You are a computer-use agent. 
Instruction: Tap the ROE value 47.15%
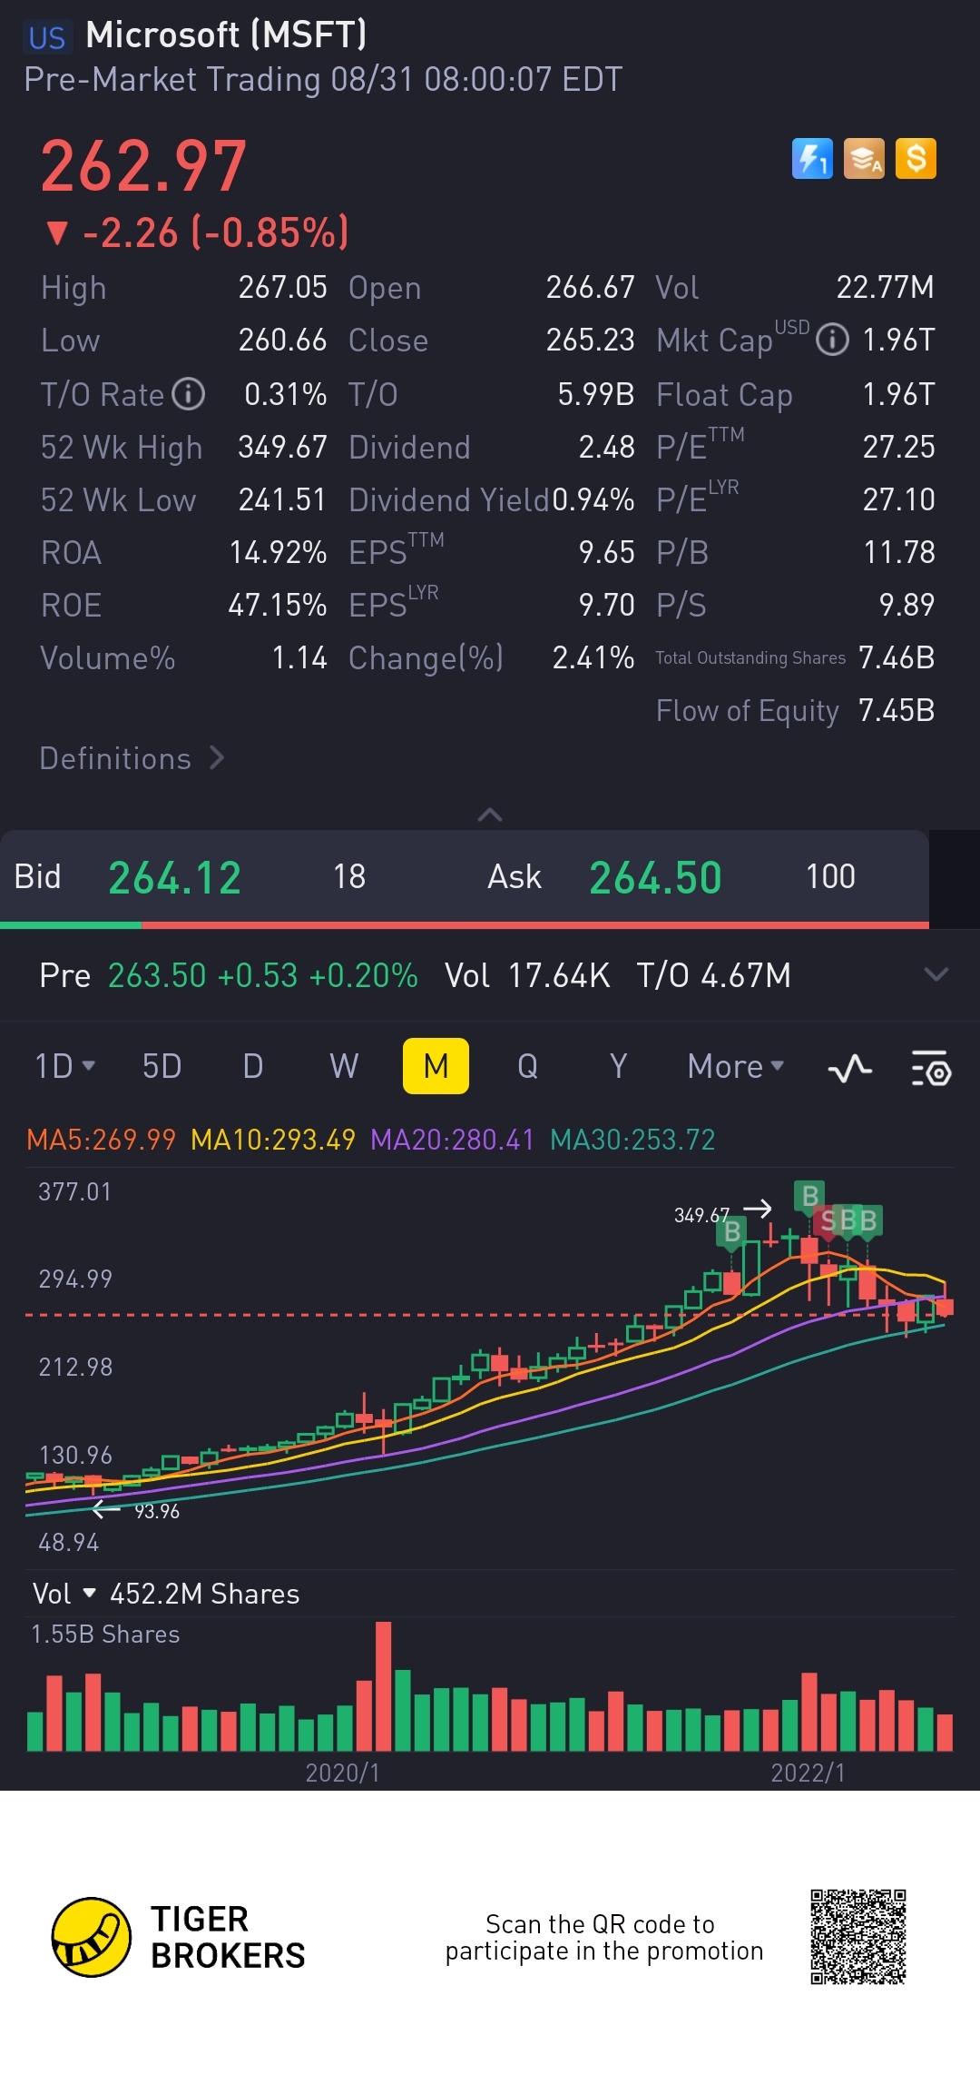click(x=277, y=605)
